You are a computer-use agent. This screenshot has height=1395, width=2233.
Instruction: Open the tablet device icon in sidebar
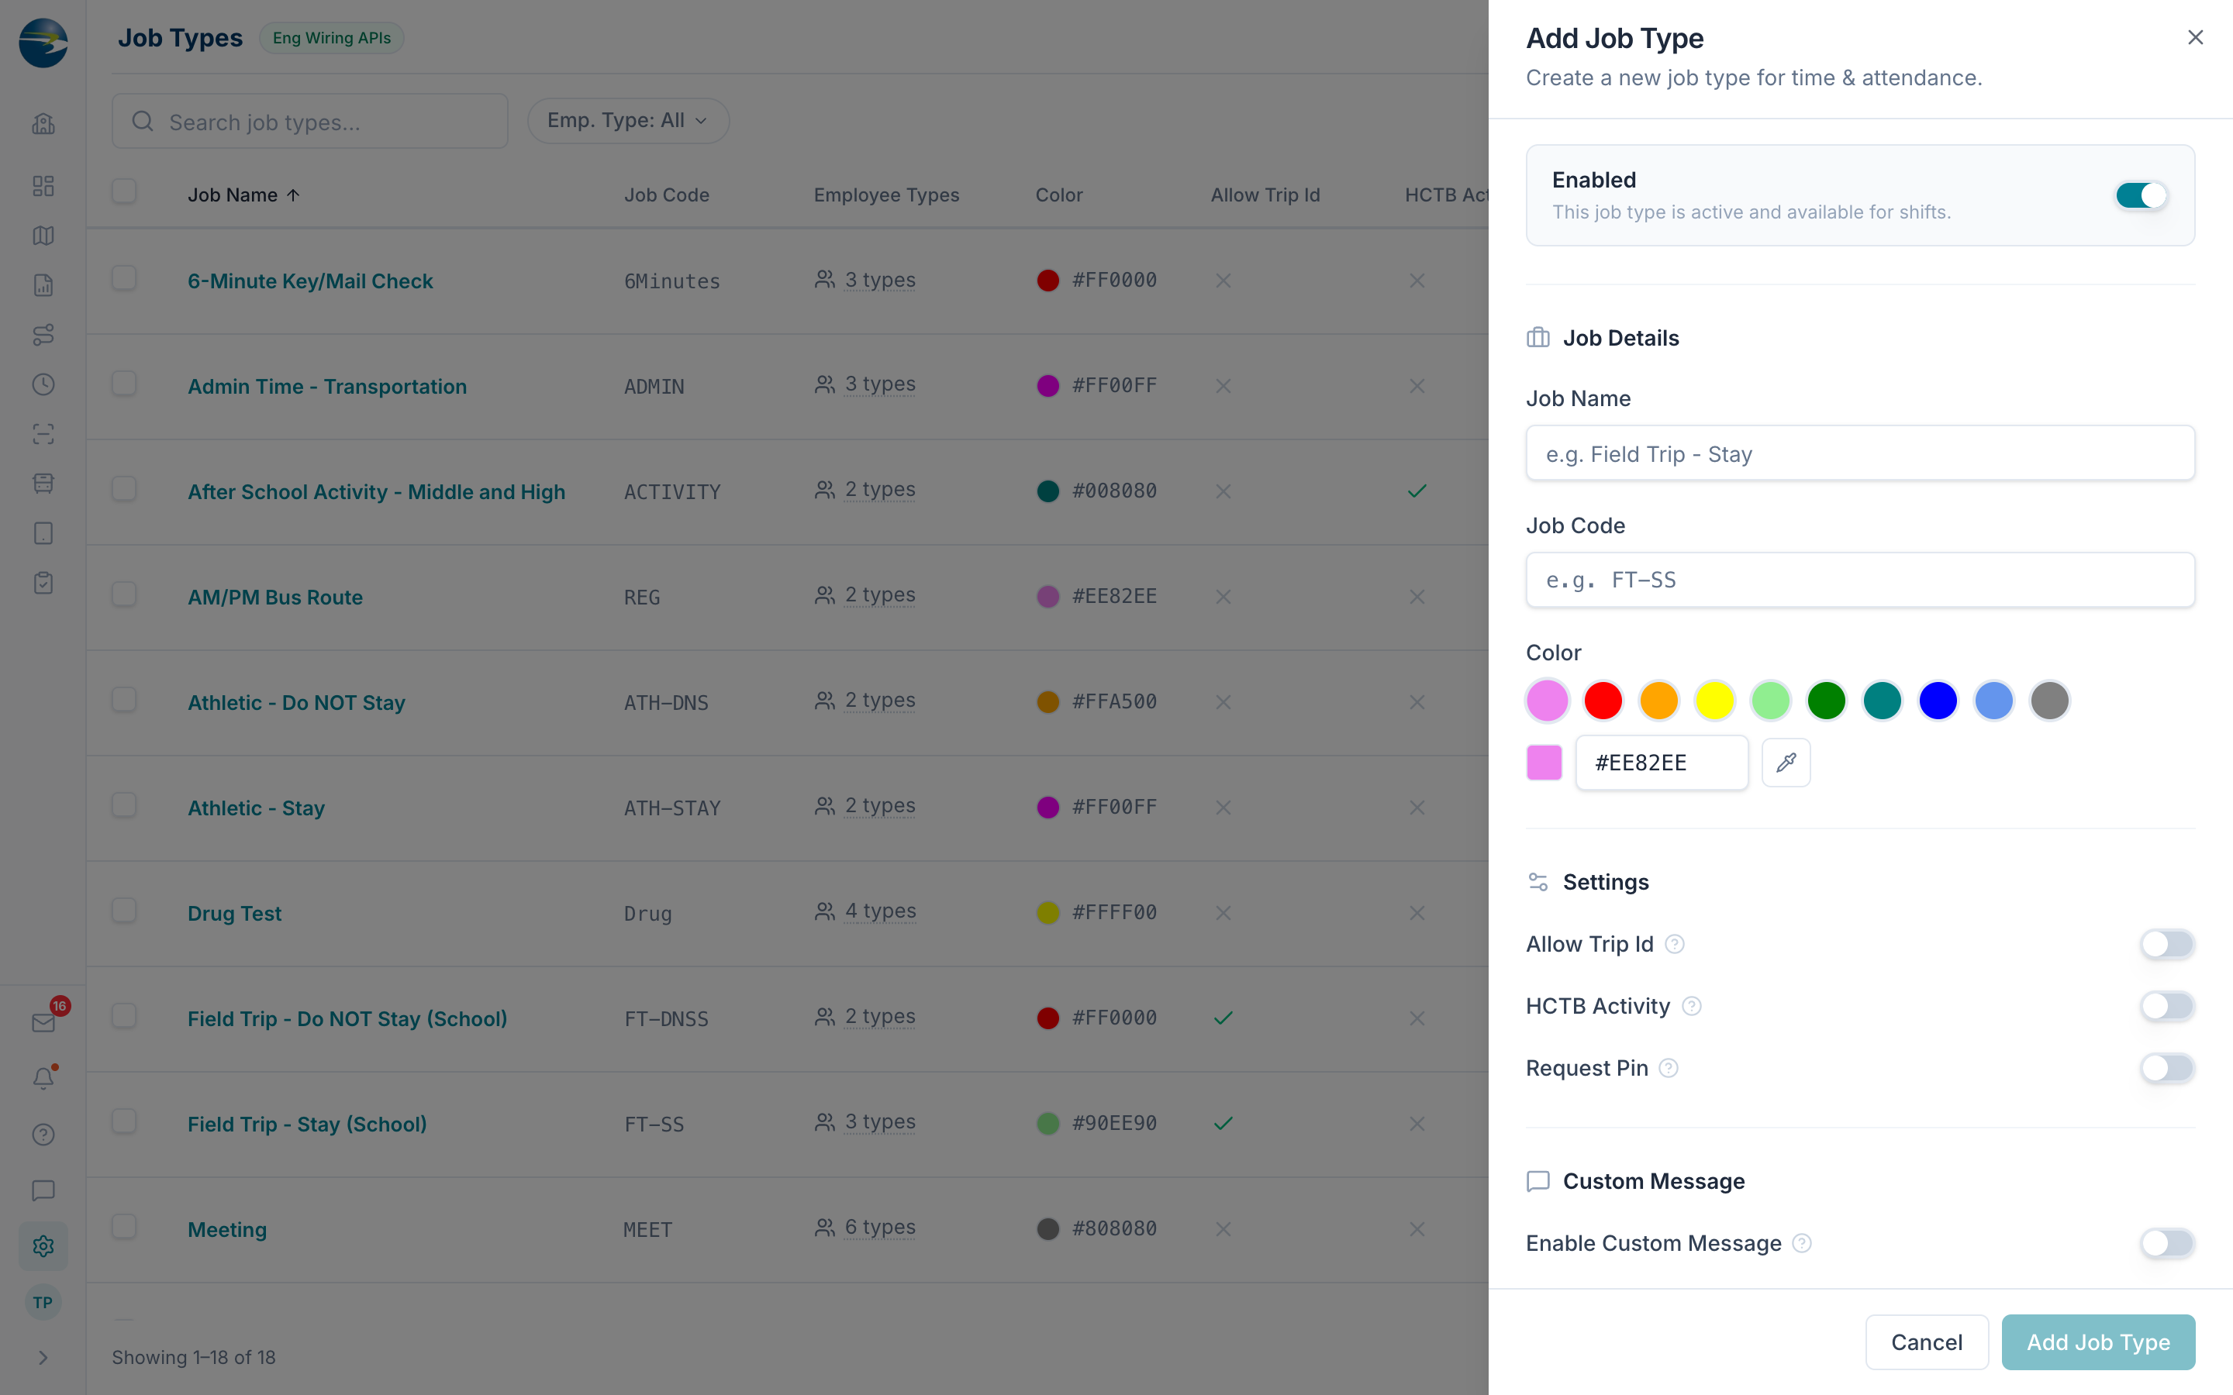click(x=43, y=533)
